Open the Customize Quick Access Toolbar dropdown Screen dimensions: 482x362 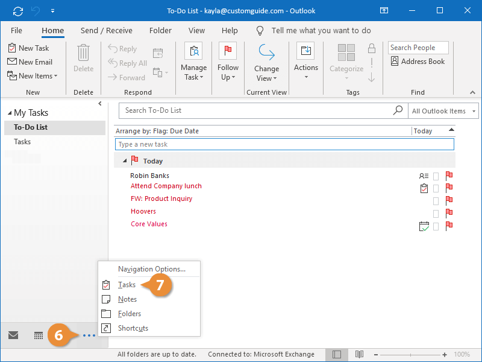(x=52, y=11)
